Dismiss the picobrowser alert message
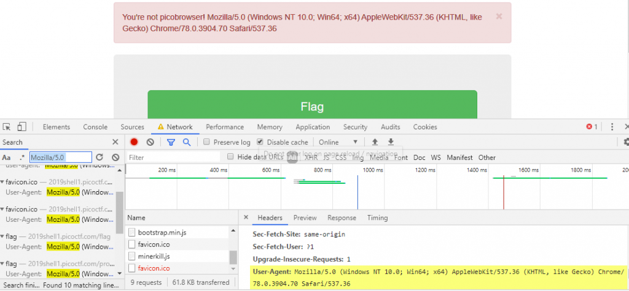Screen dimensions: 629x291 click(499, 17)
